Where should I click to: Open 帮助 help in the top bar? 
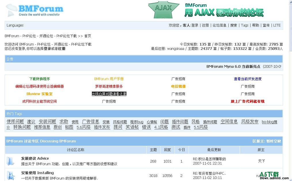(x=255, y=25)
